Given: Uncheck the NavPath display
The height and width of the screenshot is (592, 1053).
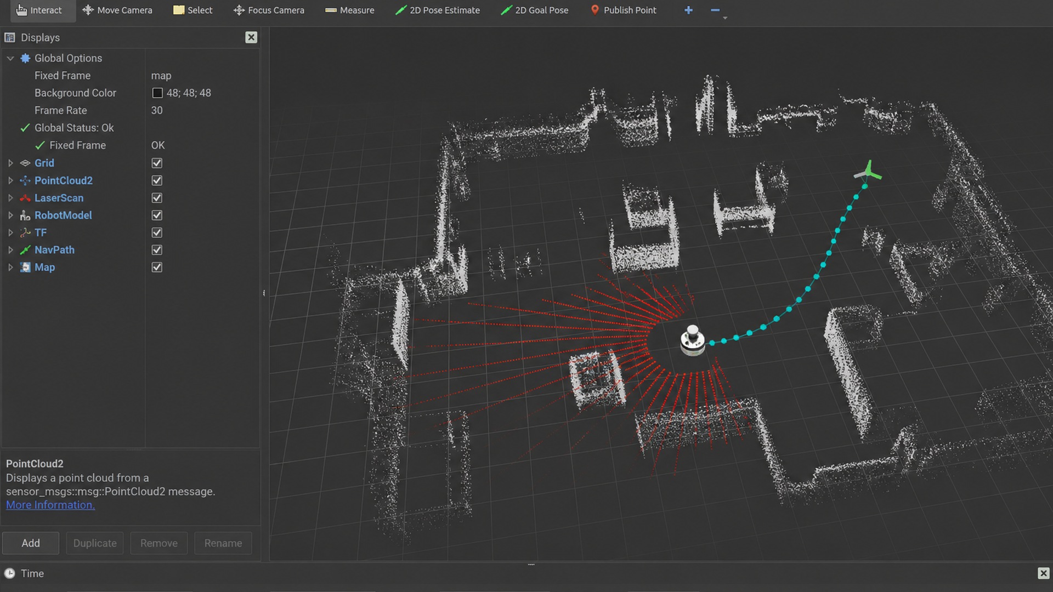Looking at the screenshot, I should tap(157, 250).
